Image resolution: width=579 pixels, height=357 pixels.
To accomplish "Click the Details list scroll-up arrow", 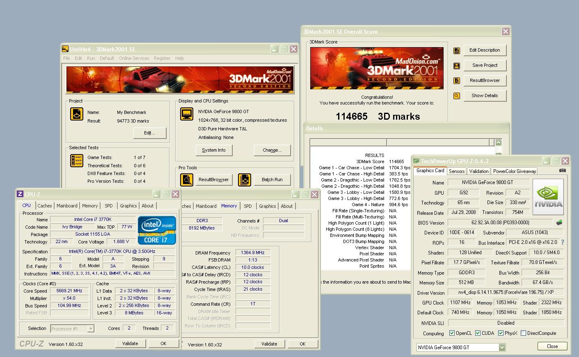I will tap(498, 143).
